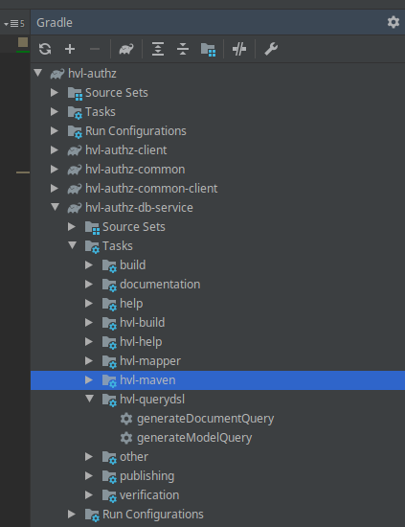The width and height of the screenshot is (405, 527).
Task: Toggle Offline Mode icon in Gradle toolbar
Action: click(239, 49)
